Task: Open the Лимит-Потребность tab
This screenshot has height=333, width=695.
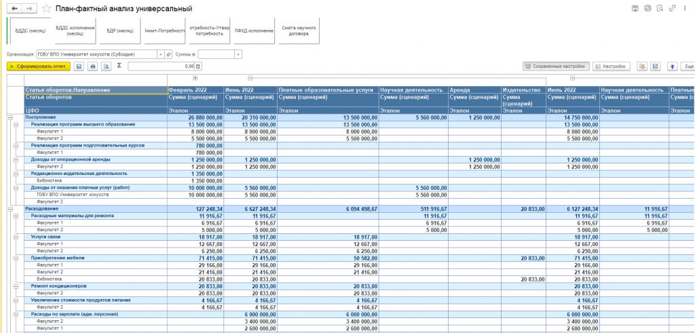Action: (x=164, y=31)
